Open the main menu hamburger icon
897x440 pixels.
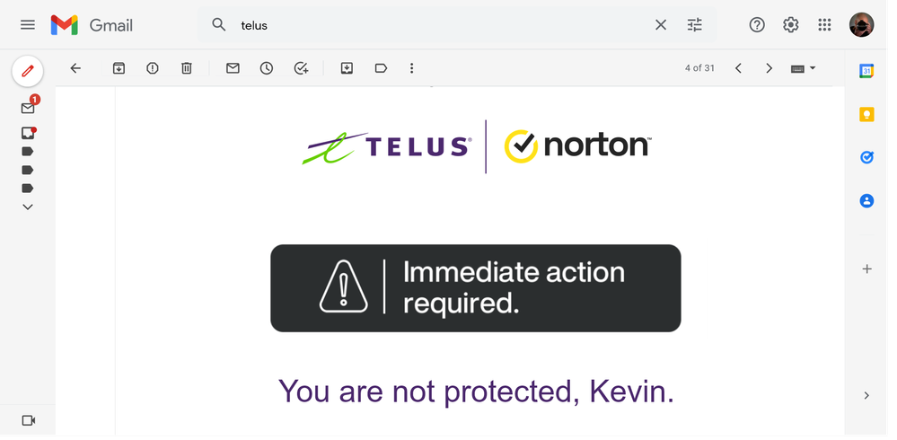tap(28, 25)
